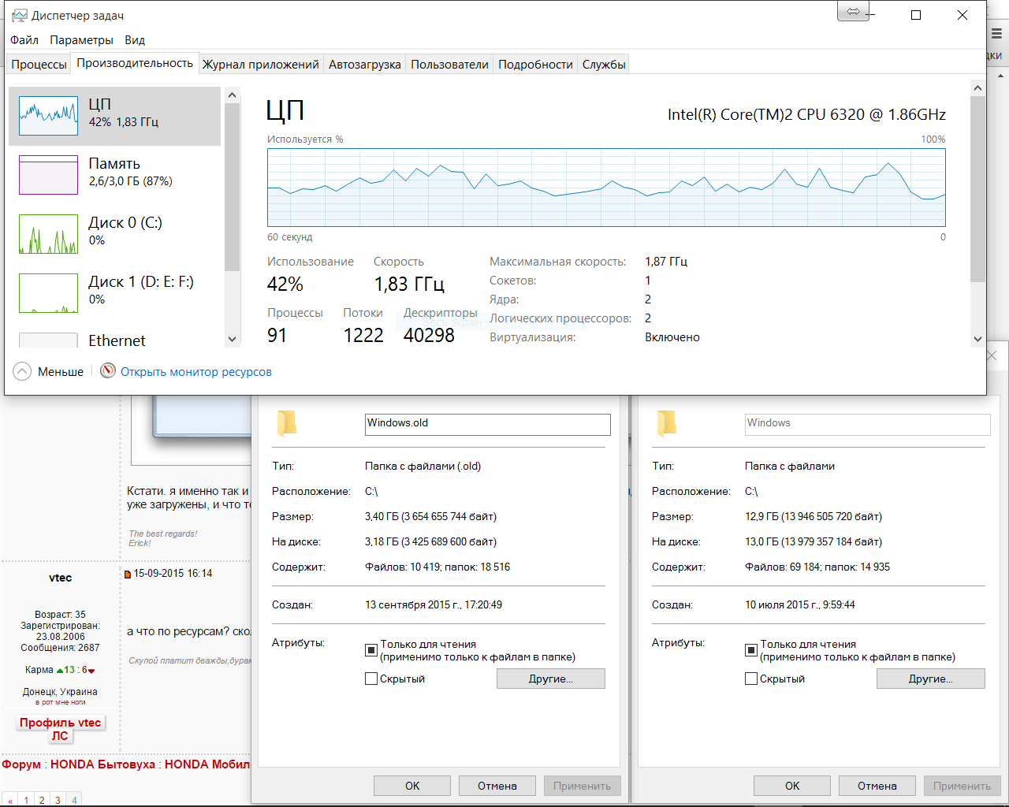Toggle Скрытый checkbox in Windows properties

click(x=751, y=679)
